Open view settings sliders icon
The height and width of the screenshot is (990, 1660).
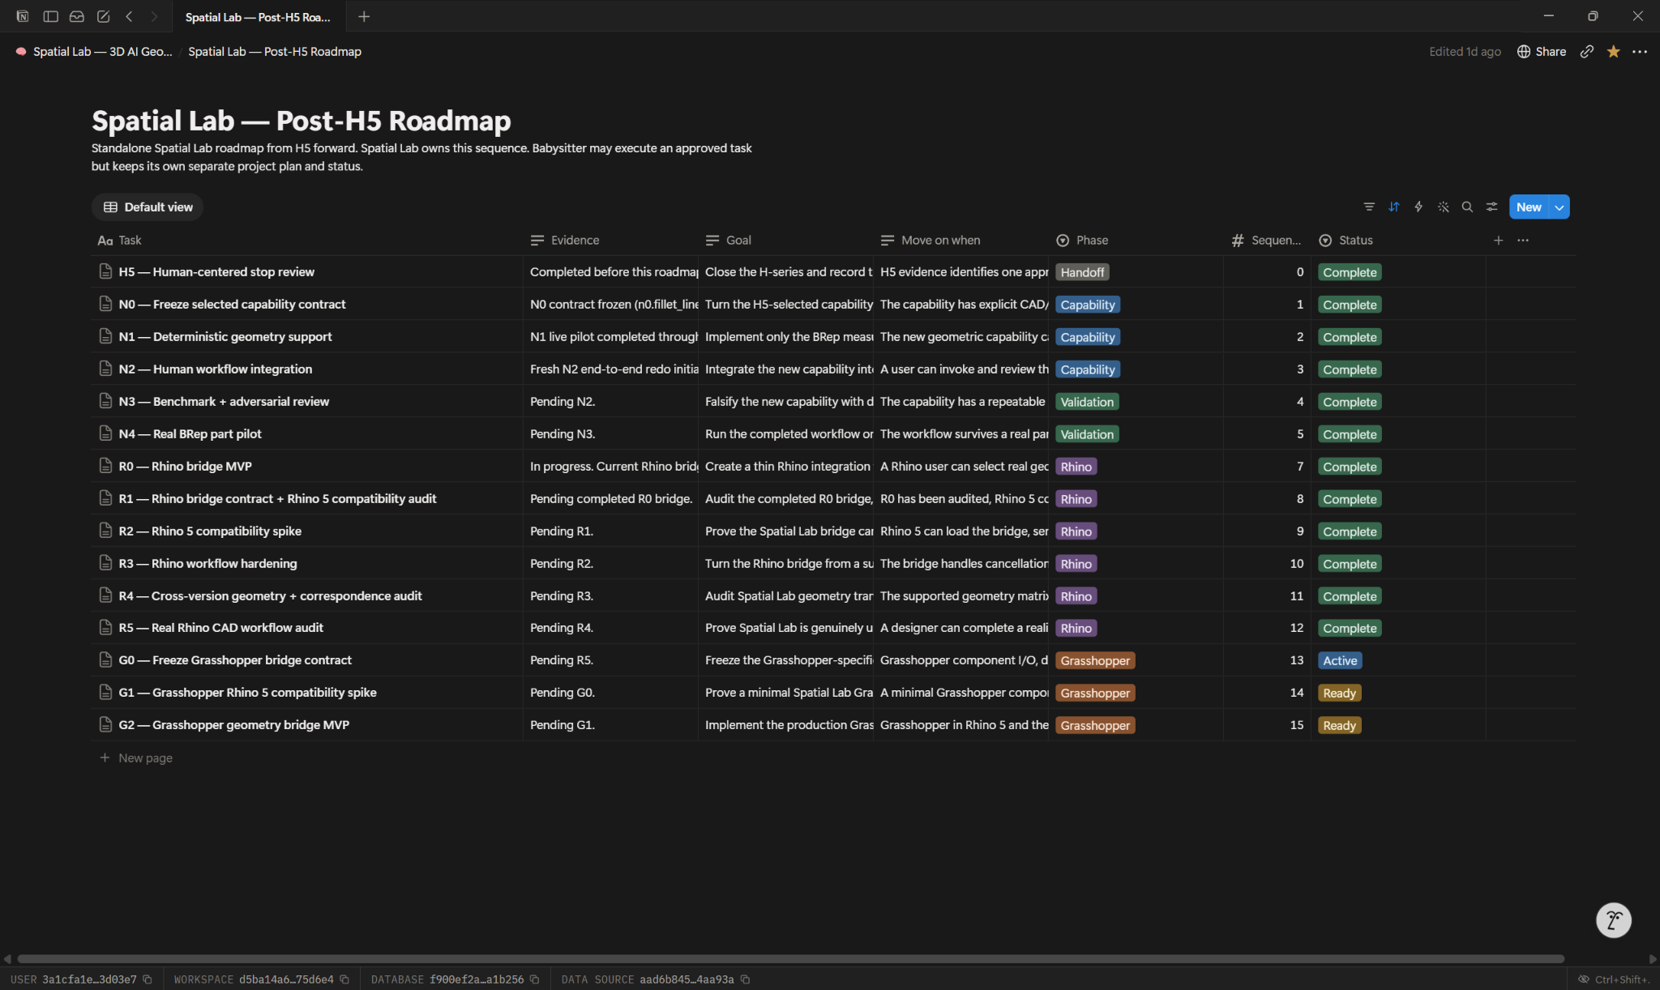tap(1491, 207)
